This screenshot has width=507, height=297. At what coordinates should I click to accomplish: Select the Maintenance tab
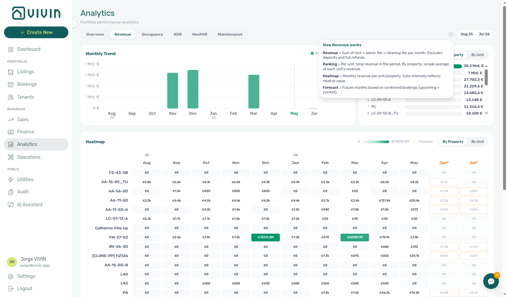click(230, 34)
